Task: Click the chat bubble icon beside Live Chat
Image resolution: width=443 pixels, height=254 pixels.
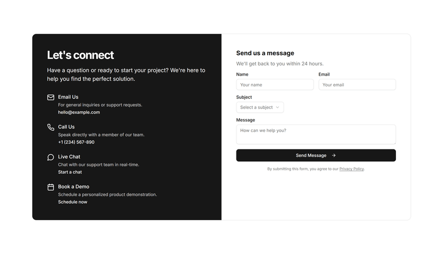Action: (51, 157)
